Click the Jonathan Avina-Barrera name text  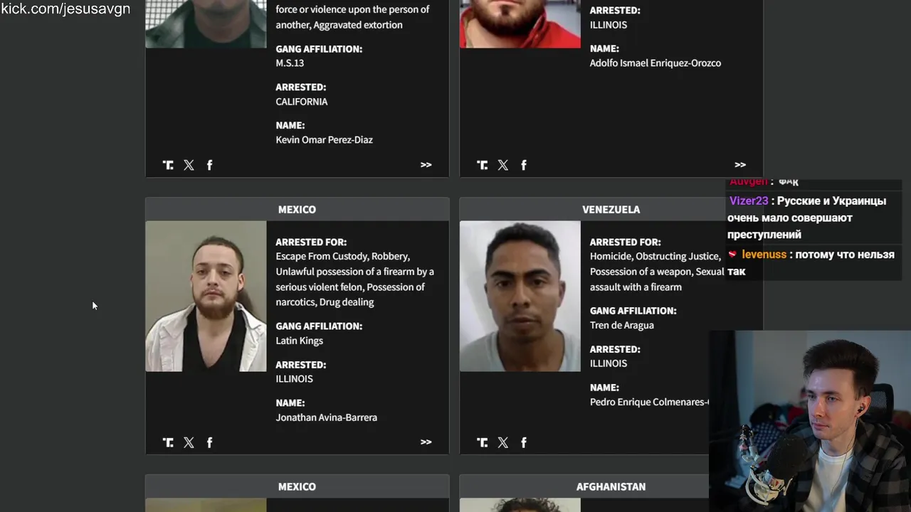click(327, 417)
